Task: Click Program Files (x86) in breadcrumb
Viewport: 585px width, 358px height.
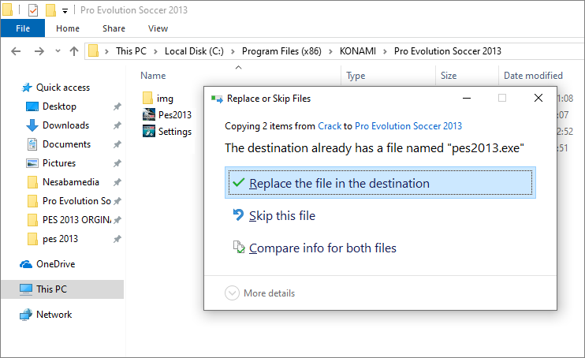Action: (x=281, y=51)
